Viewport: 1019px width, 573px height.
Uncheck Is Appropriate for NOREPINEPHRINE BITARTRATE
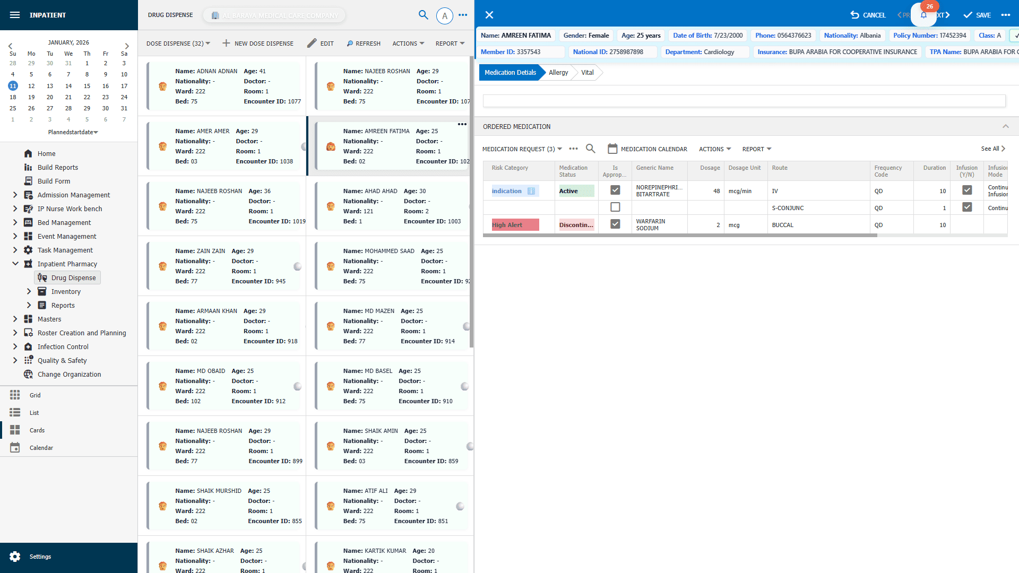point(615,189)
